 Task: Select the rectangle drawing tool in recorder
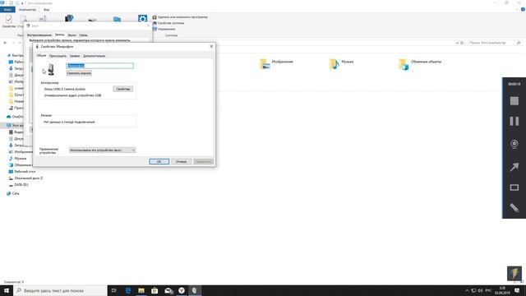coord(514,187)
